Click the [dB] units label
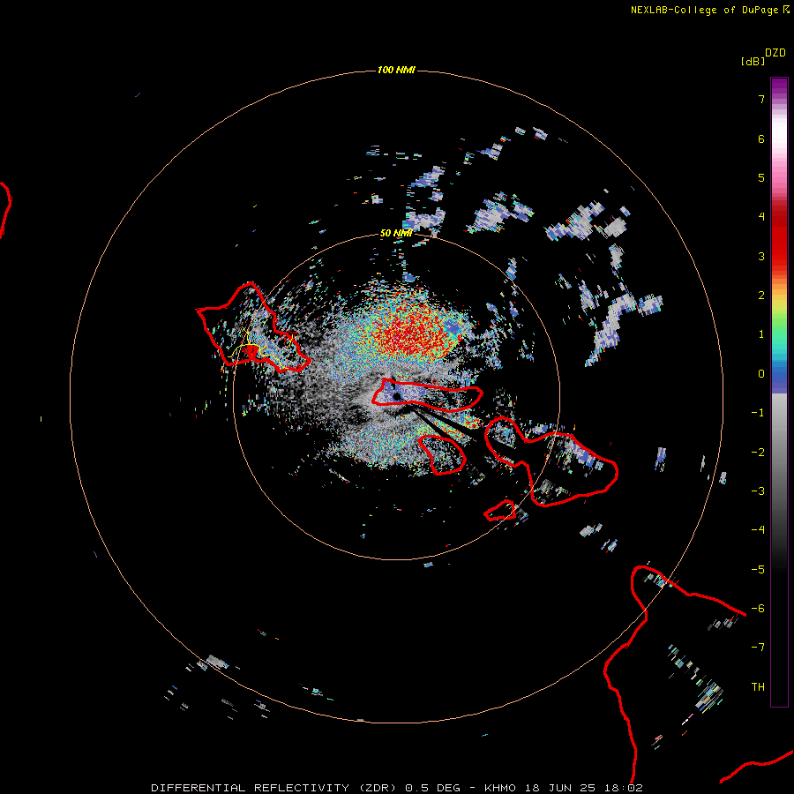 tap(753, 62)
